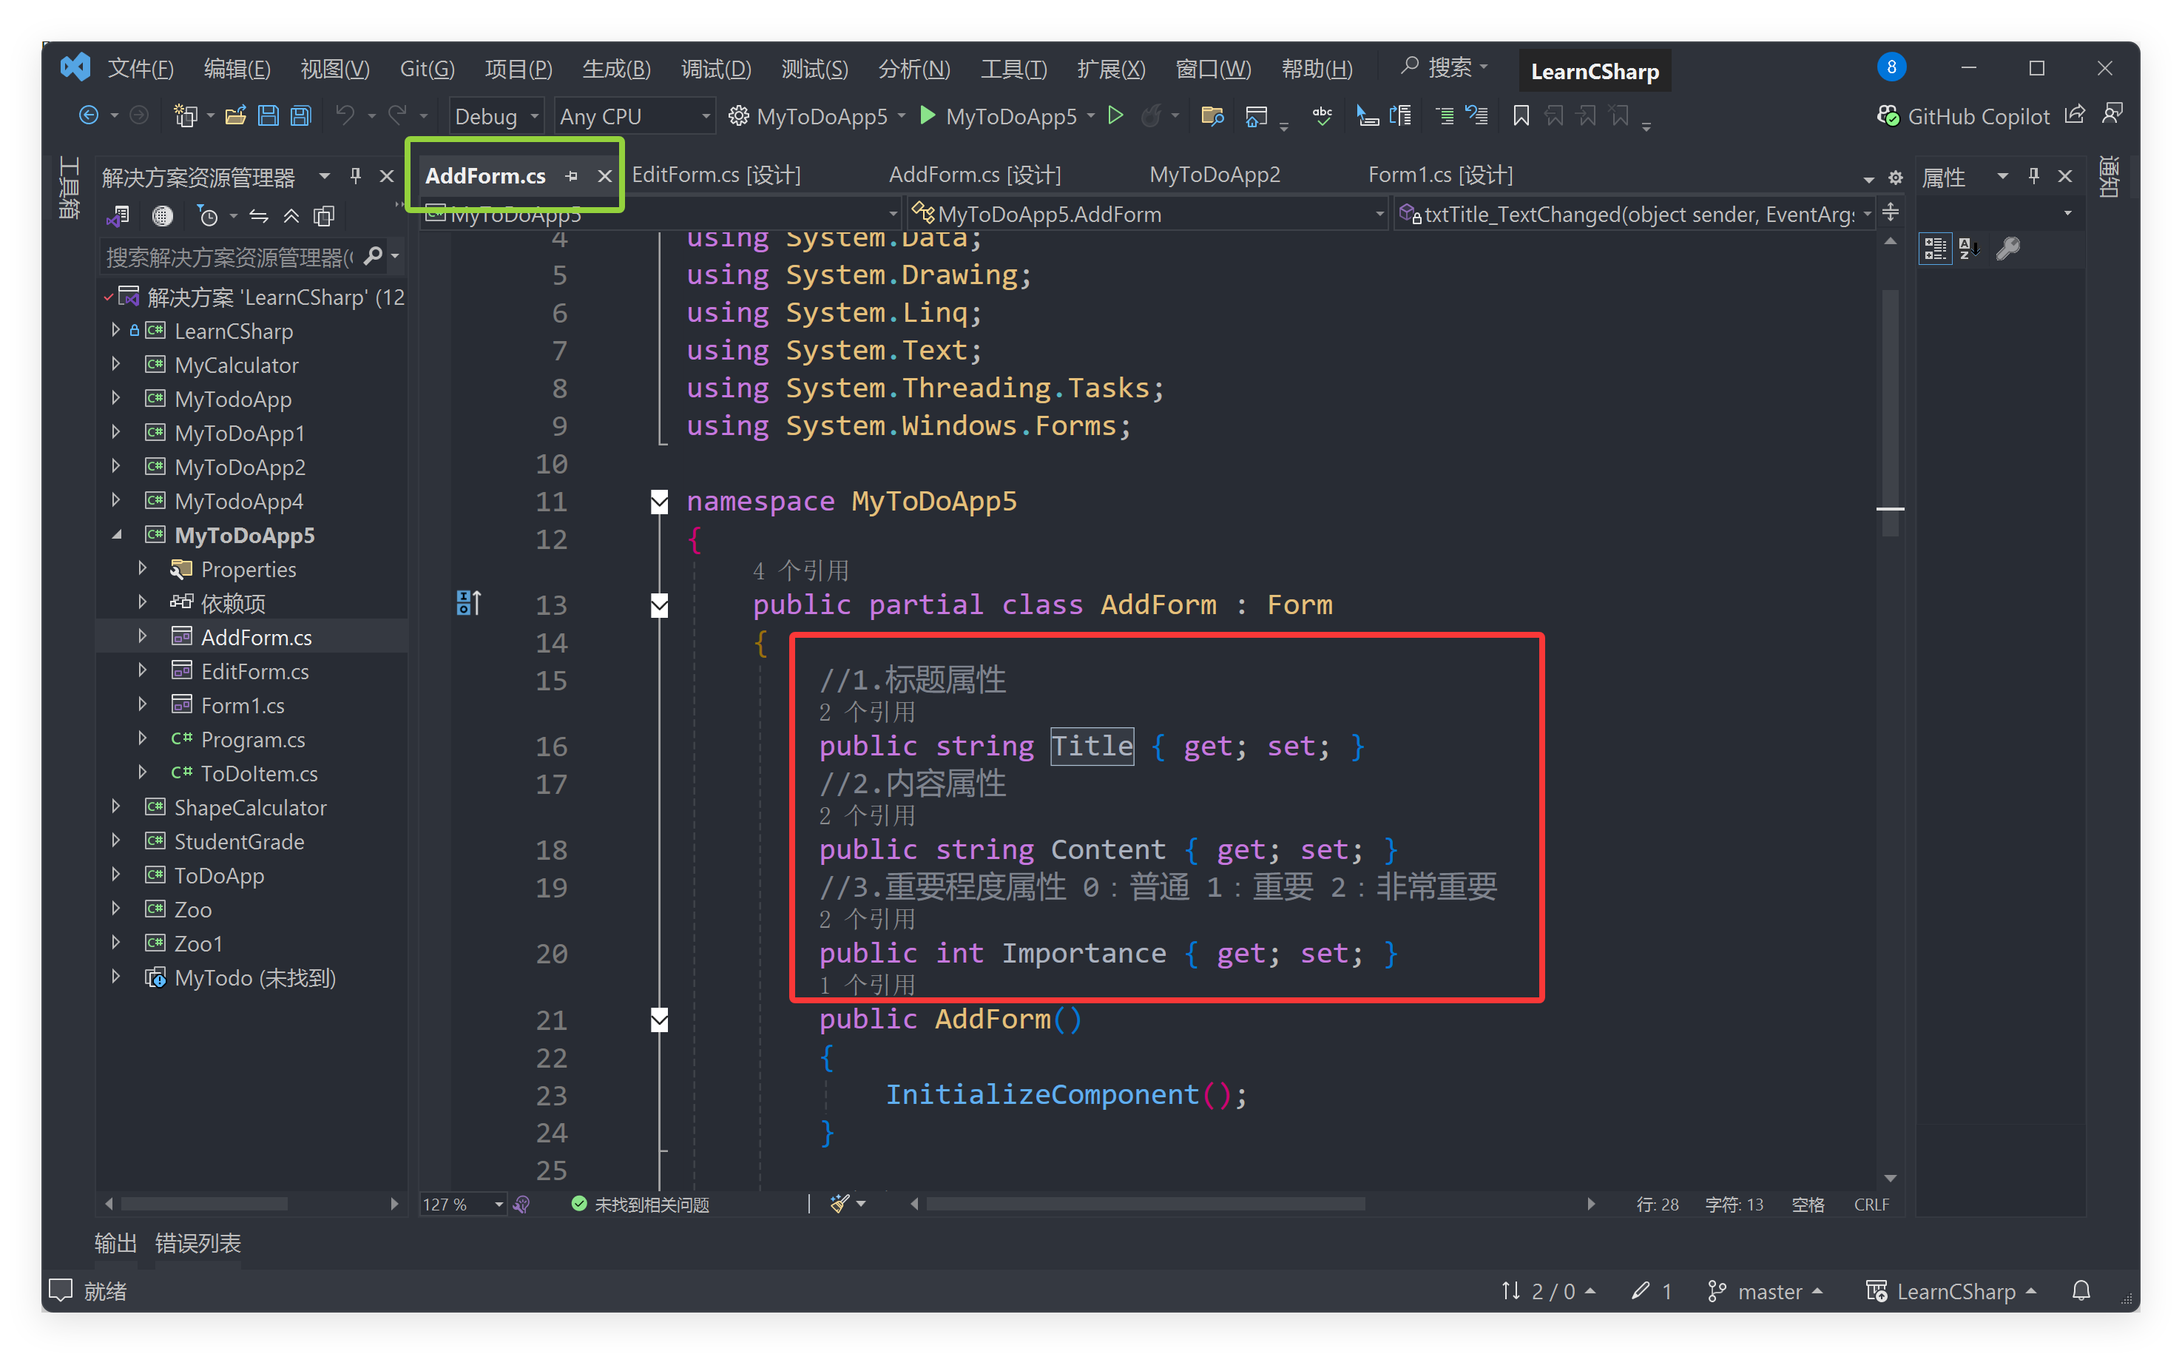Click Solution Explorer search magnifier icon
This screenshot has width=2182, height=1354.
click(x=374, y=257)
